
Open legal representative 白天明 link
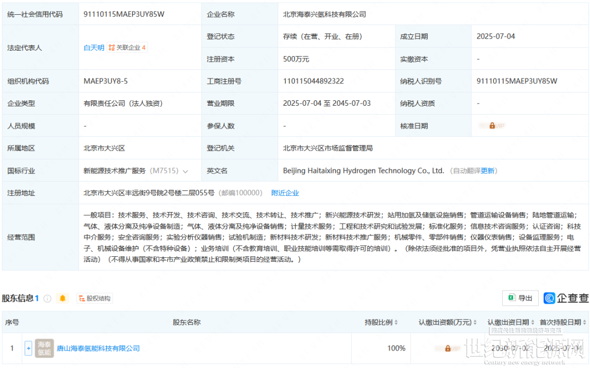pos(93,48)
